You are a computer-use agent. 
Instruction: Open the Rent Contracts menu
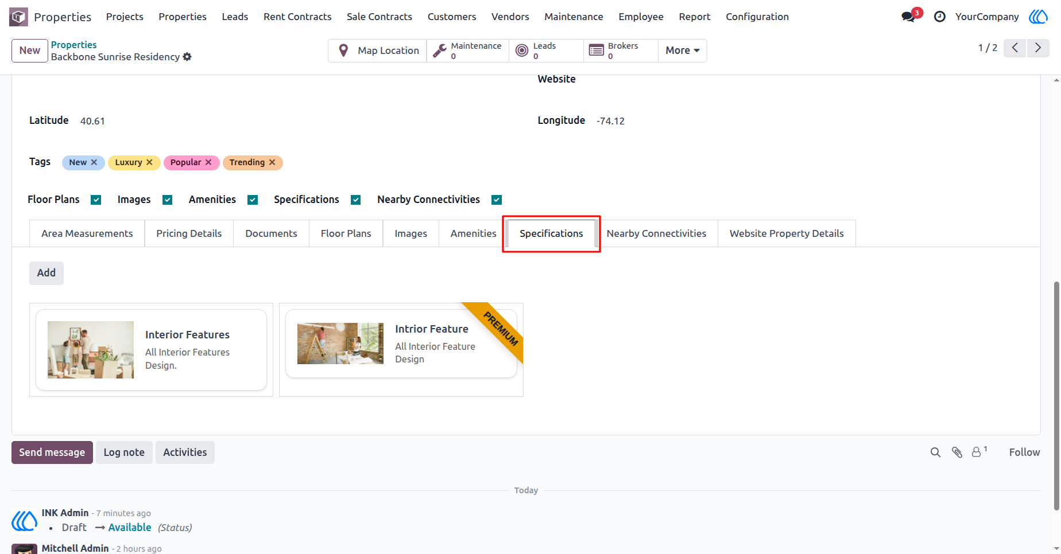[297, 17]
